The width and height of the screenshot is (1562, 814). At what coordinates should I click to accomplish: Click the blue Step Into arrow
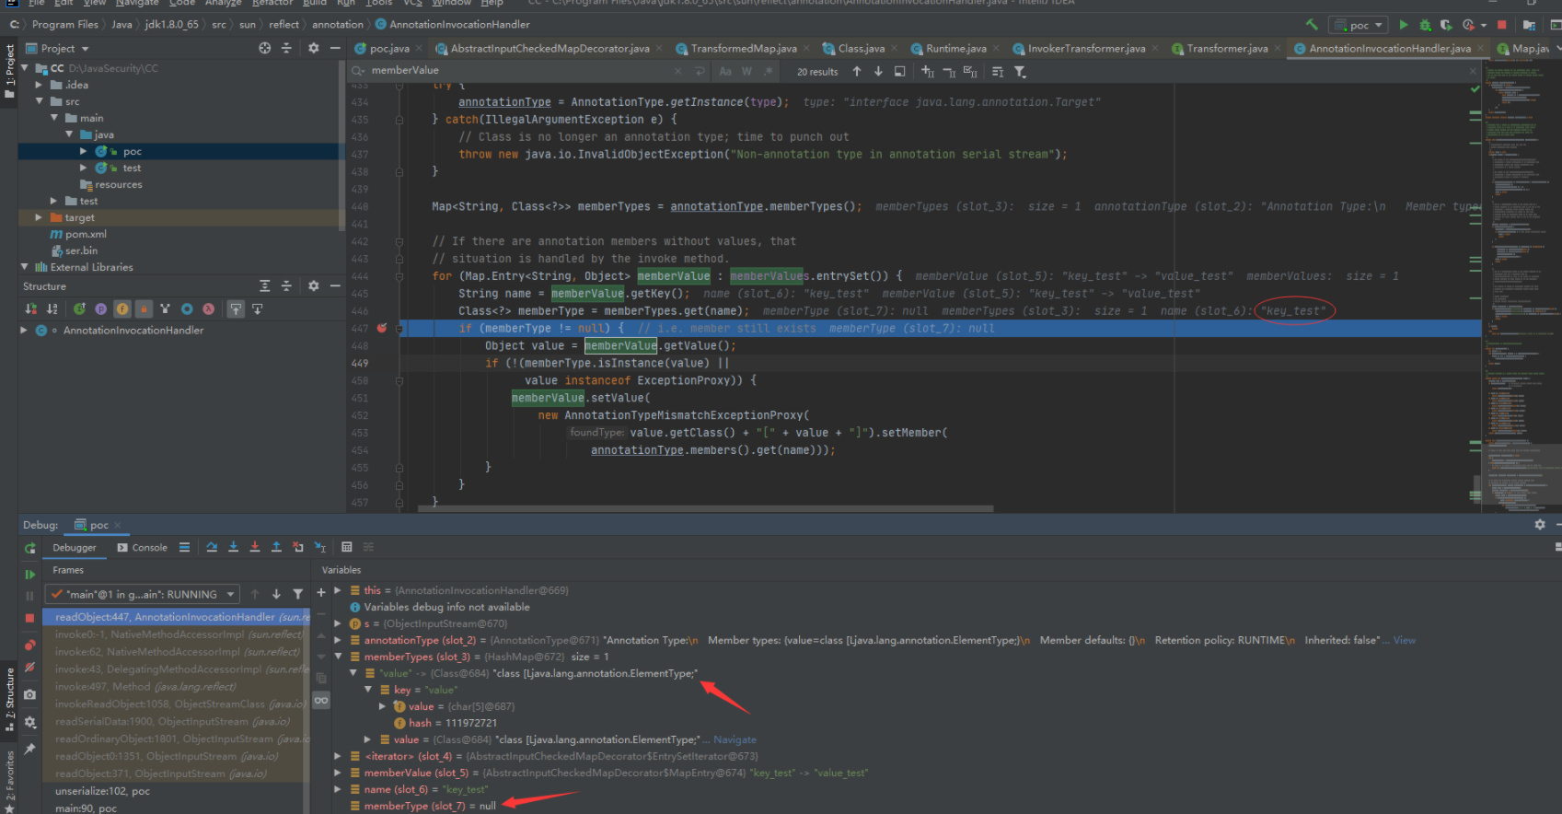coord(233,547)
